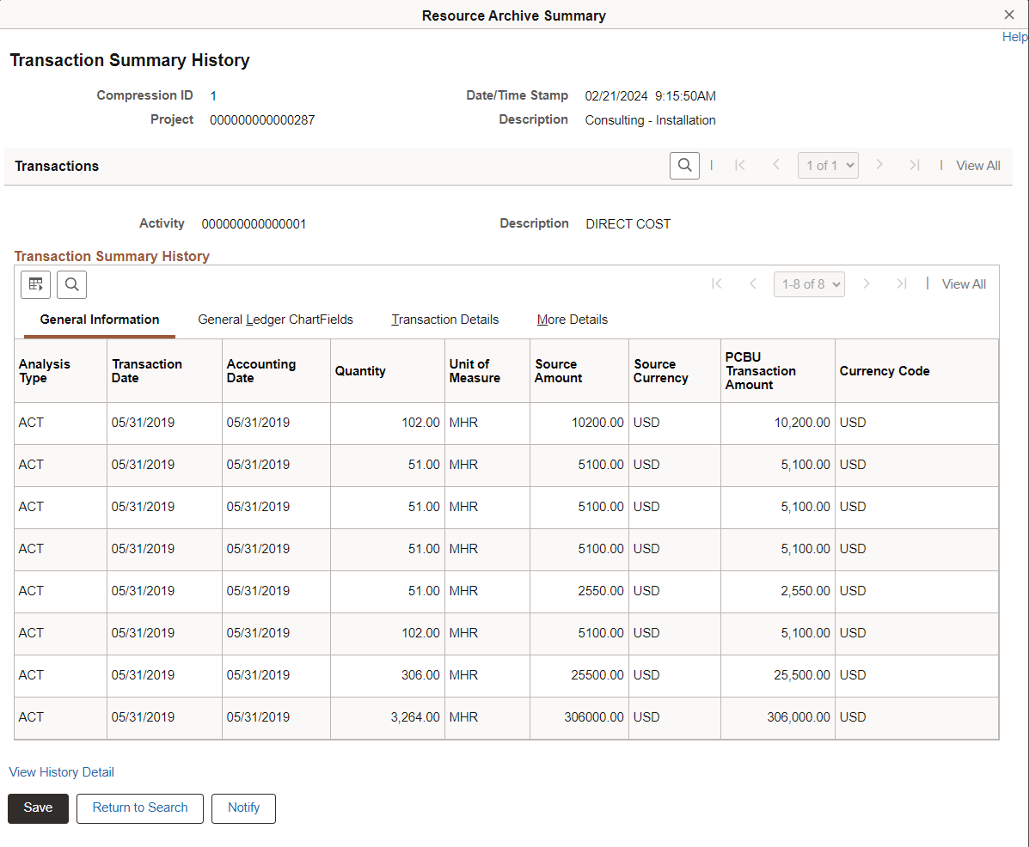Jump to the last page in the Transactions section

pos(914,165)
